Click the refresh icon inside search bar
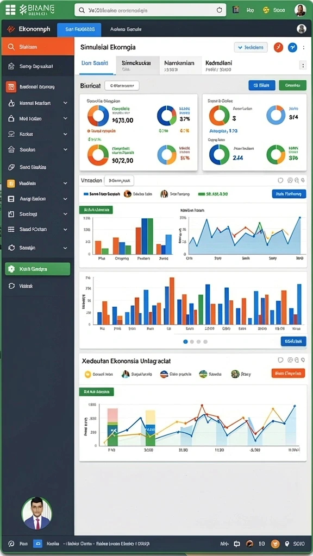 (220, 10)
